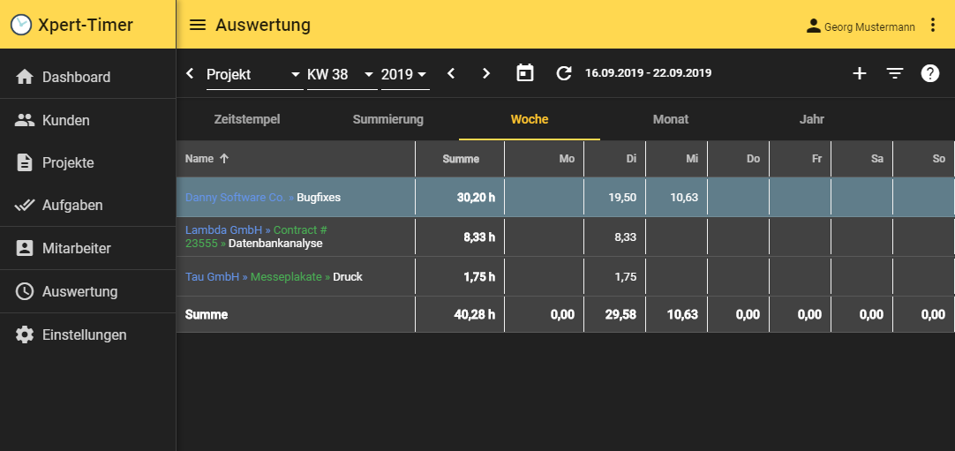This screenshot has height=451, width=955.
Task: Open Projekte in the sidebar
Action: coord(87,162)
